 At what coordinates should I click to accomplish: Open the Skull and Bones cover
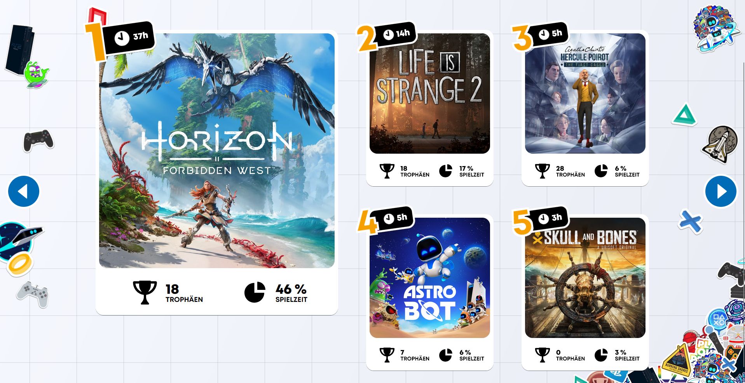[x=585, y=278]
